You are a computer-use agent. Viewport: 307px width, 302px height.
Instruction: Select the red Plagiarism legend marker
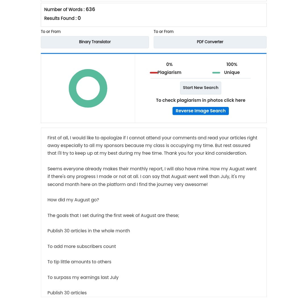(x=154, y=73)
